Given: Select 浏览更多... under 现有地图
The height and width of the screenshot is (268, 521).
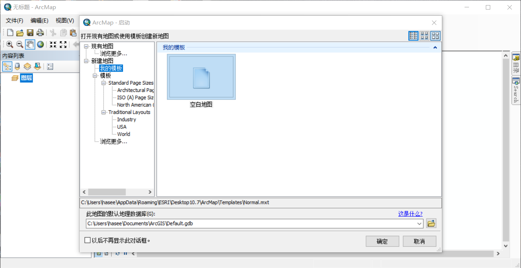Looking at the screenshot, I should click(114, 53).
